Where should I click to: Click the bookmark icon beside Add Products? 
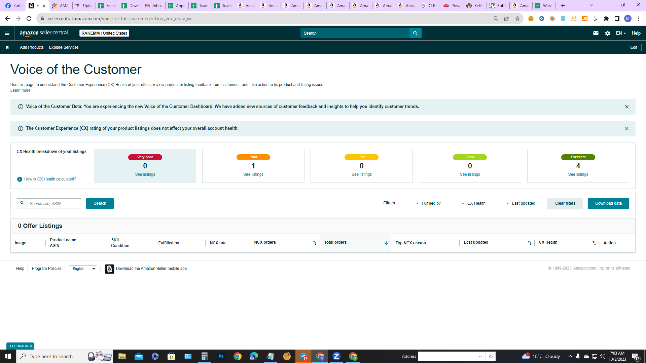(x=7, y=47)
